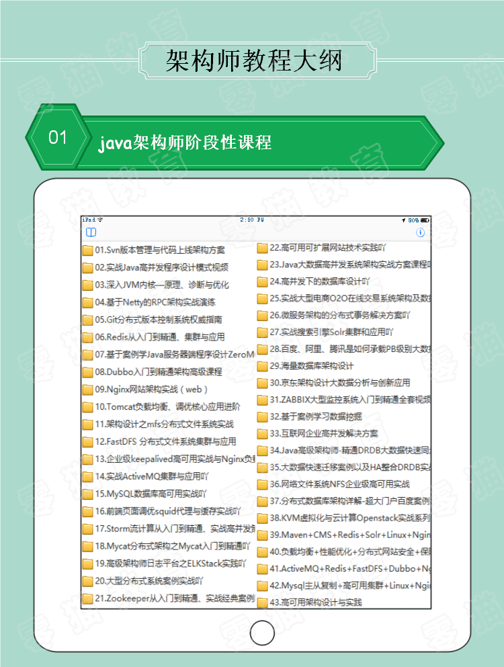The image size is (504, 667).
Task: Open folder 22.高可用可扩展网站技术实践
Action: 322,248
